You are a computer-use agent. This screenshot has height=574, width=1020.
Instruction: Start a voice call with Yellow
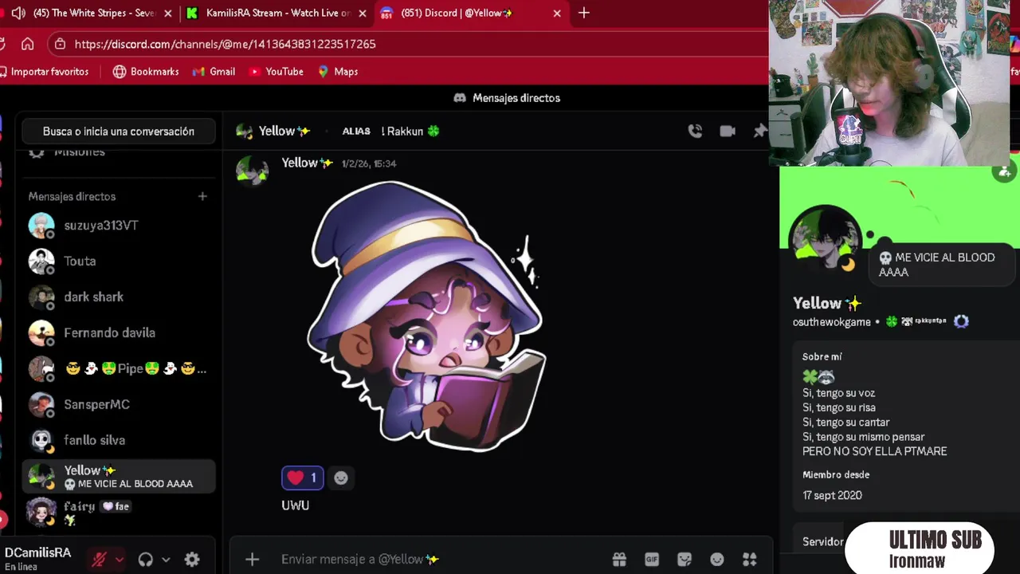tap(695, 131)
